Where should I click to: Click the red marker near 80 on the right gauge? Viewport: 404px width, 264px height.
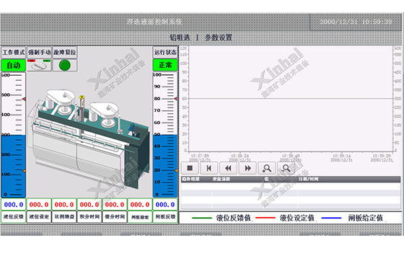tap(176, 99)
